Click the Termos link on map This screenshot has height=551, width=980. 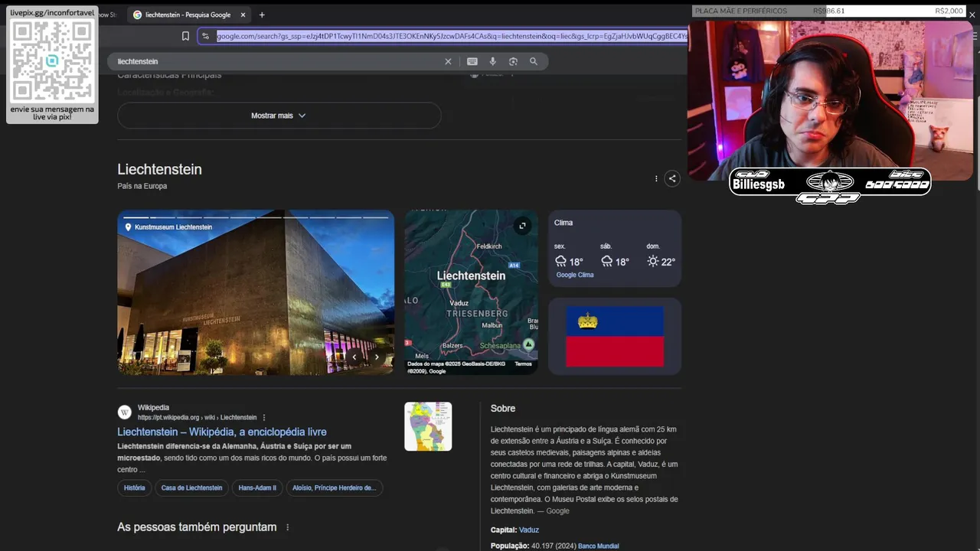pos(523,364)
